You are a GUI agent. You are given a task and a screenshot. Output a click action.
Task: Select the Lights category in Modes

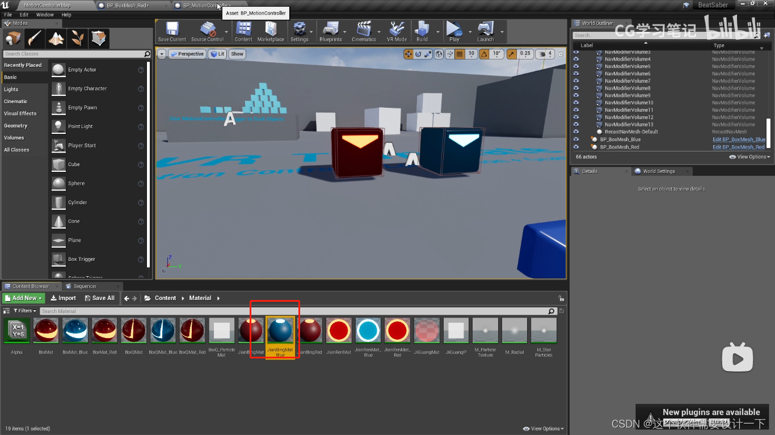click(x=11, y=90)
